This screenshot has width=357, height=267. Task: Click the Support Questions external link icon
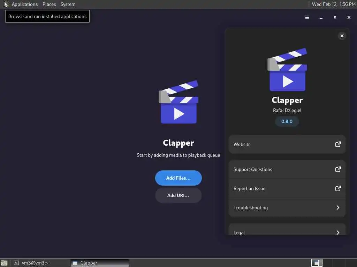coord(338,169)
